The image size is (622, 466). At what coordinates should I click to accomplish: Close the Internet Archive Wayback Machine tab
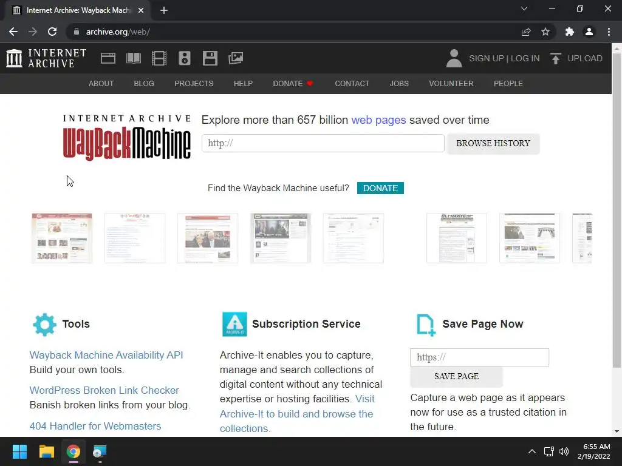(x=141, y=10)
